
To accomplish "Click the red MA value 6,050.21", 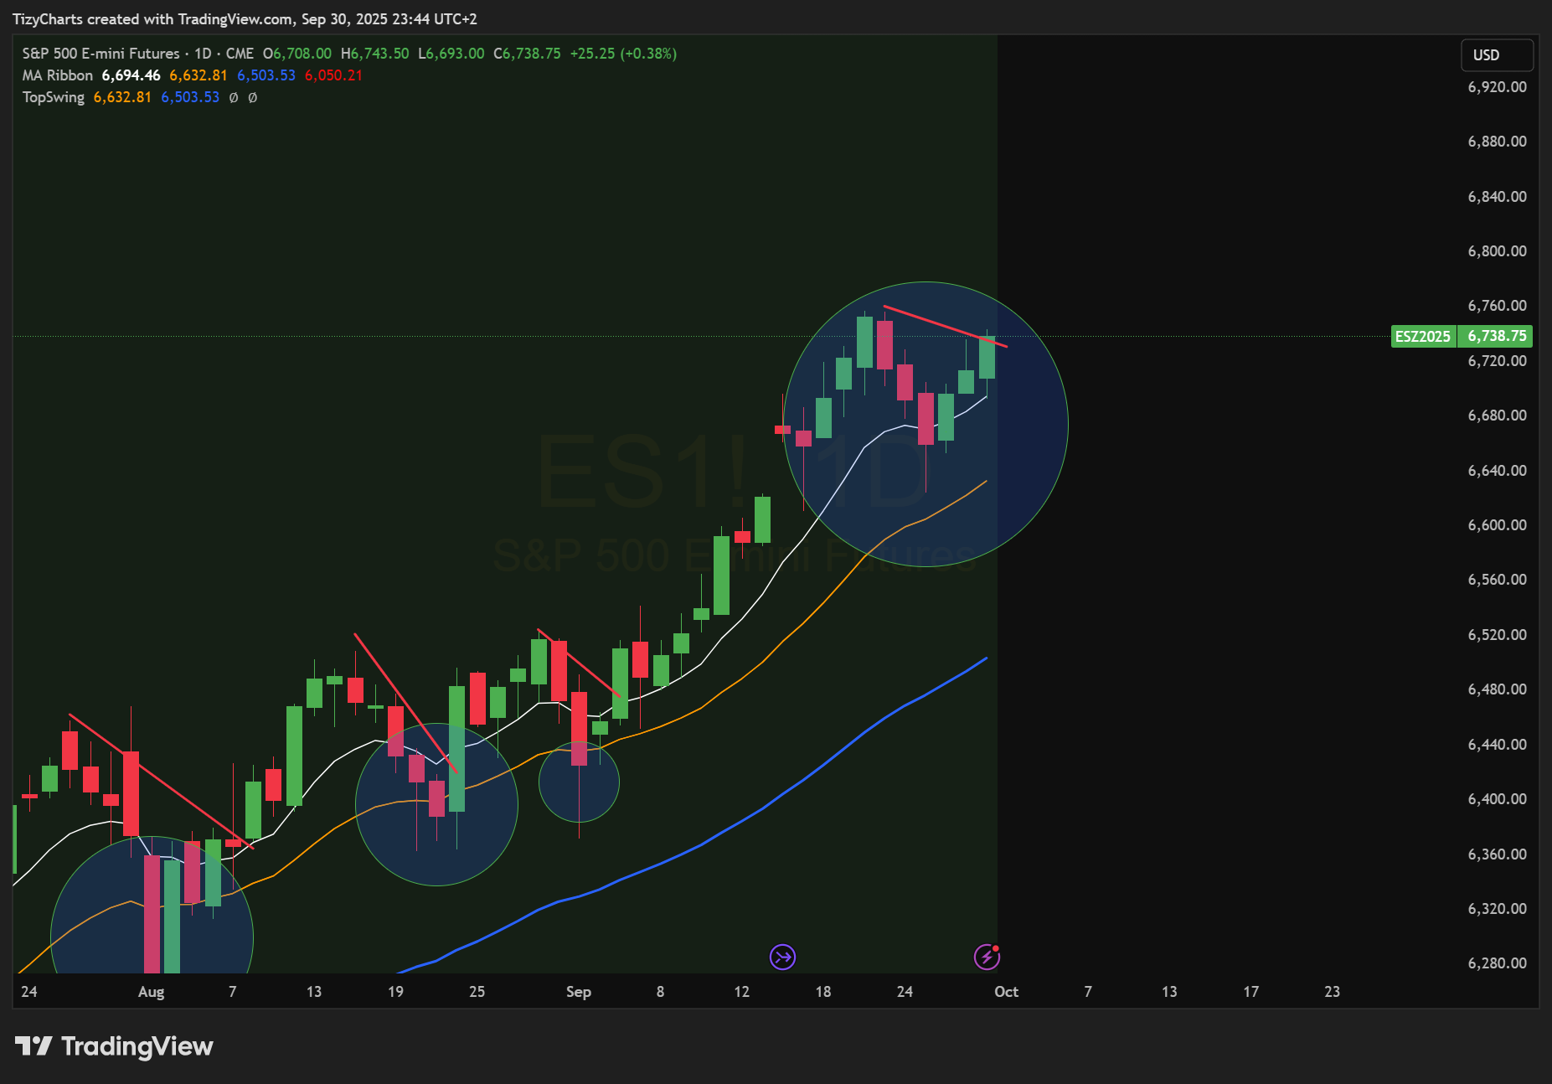I will click(x=333, y=75).
